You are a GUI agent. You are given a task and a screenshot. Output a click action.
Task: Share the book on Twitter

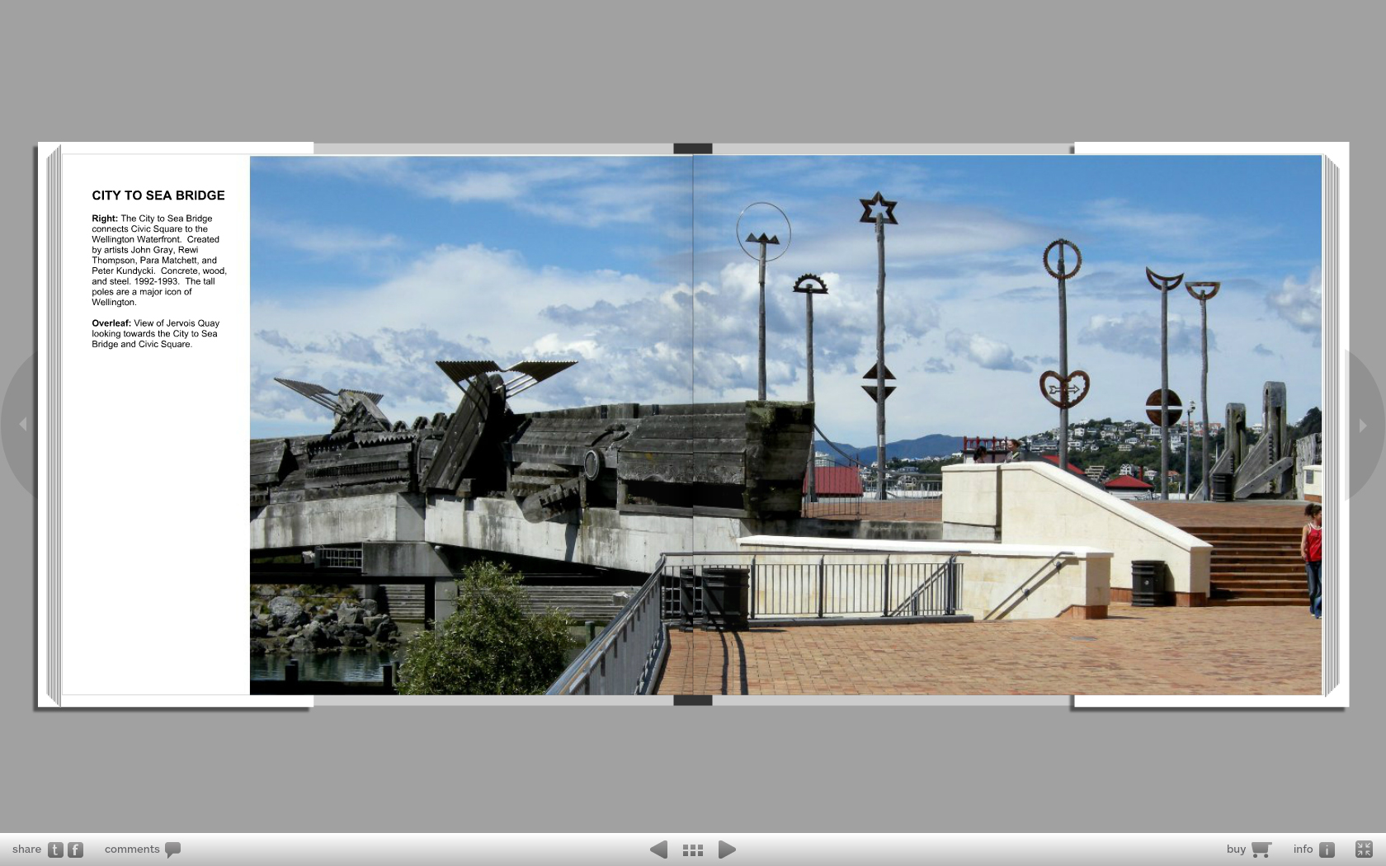(55, 850)
